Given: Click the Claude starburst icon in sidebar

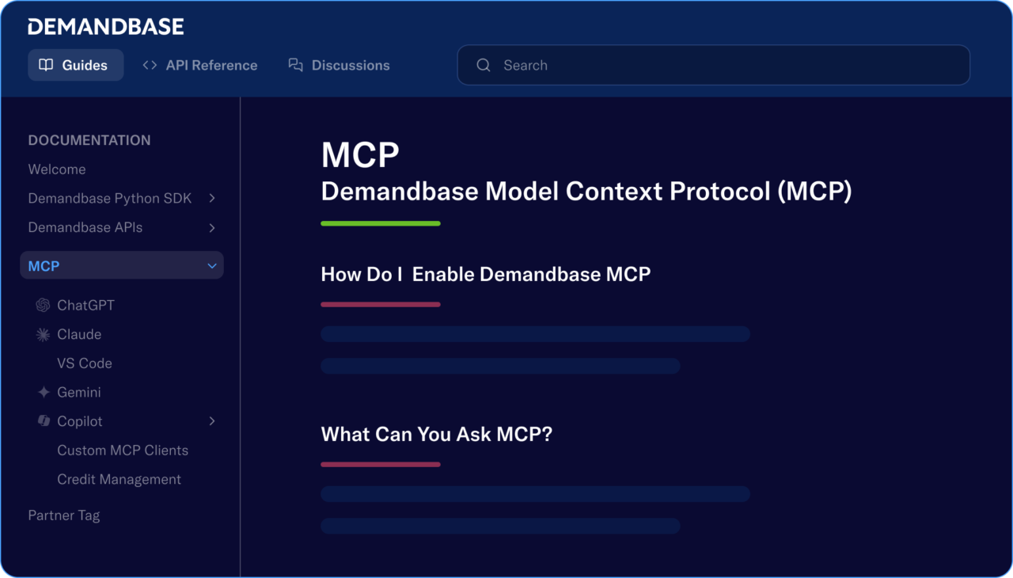Looking at the screenshot, I should [43, 334].
